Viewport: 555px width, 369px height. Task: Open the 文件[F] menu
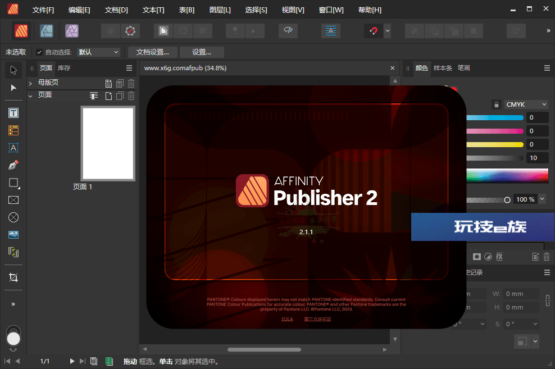43,10
